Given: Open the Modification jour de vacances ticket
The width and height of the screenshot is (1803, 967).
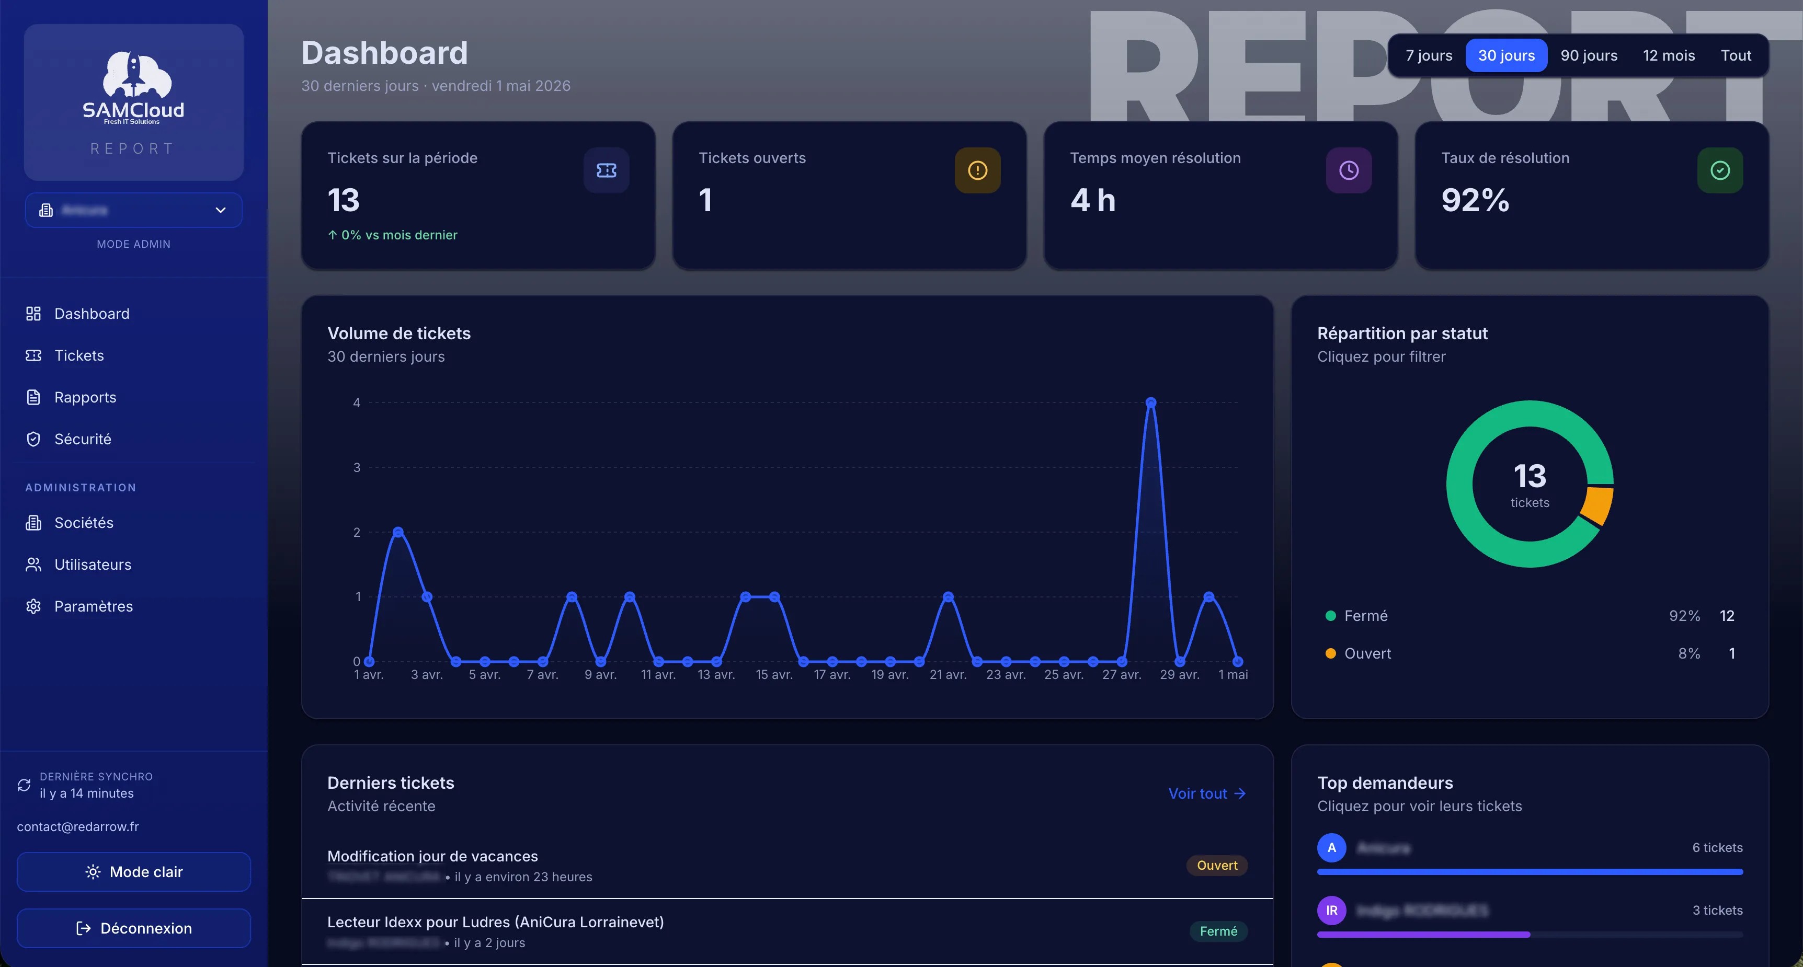Looking at the screenshot, I should (x=786, y=866).
